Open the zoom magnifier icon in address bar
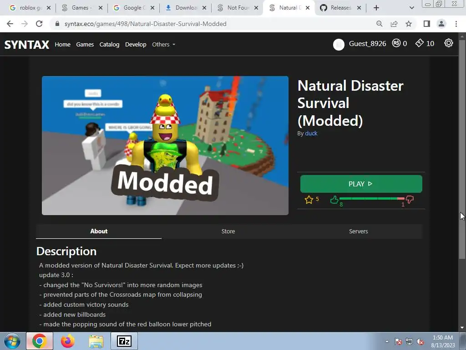The width and height of the screenshot is (466, 350). coord(379,24)
